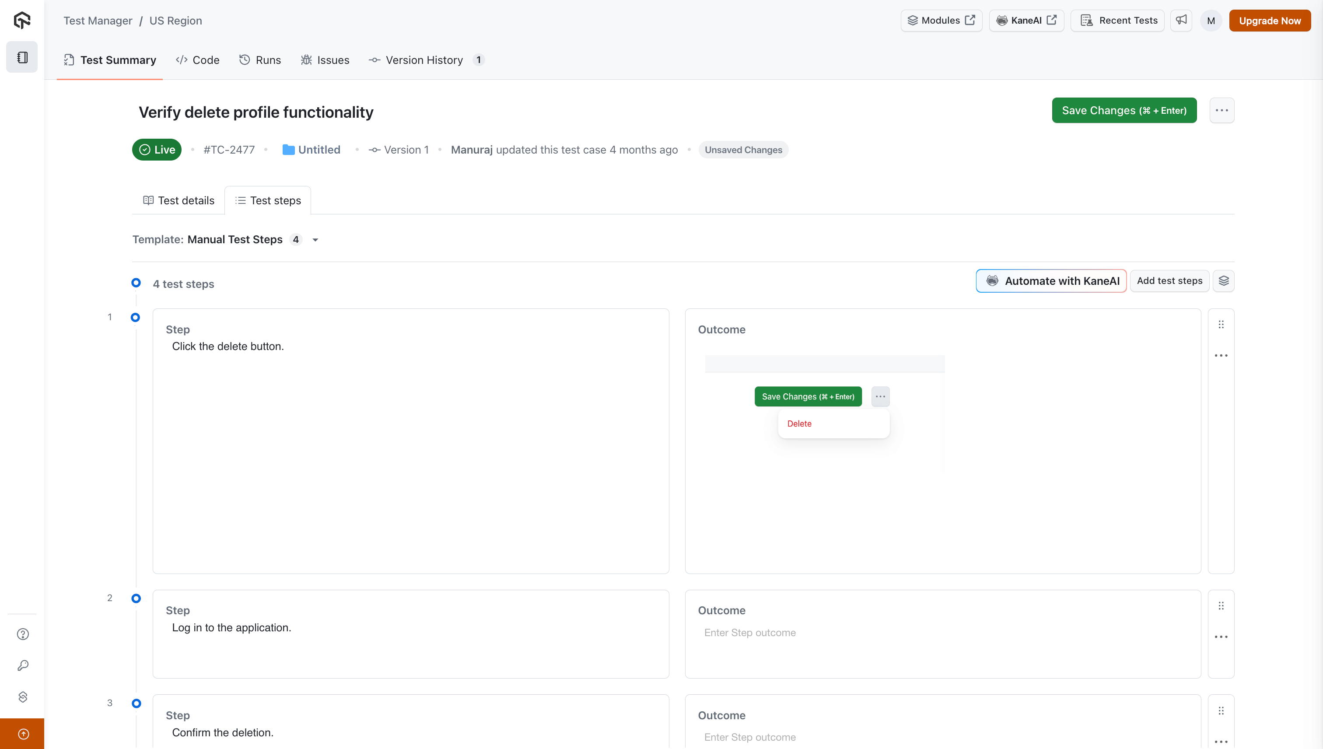Open the more options menu beside Save Changes
This screenshot has width=1323, height=749.
coord(1221,110)
